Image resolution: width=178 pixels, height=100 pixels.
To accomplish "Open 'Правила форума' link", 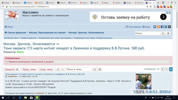I will click(28, 38).
